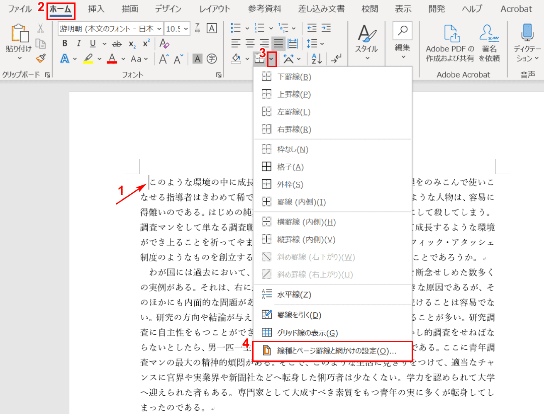The height and width of the screenshot is (414, 544).
Task: Insert 水平線(Z) horizontal line
Action: (332, 295)
